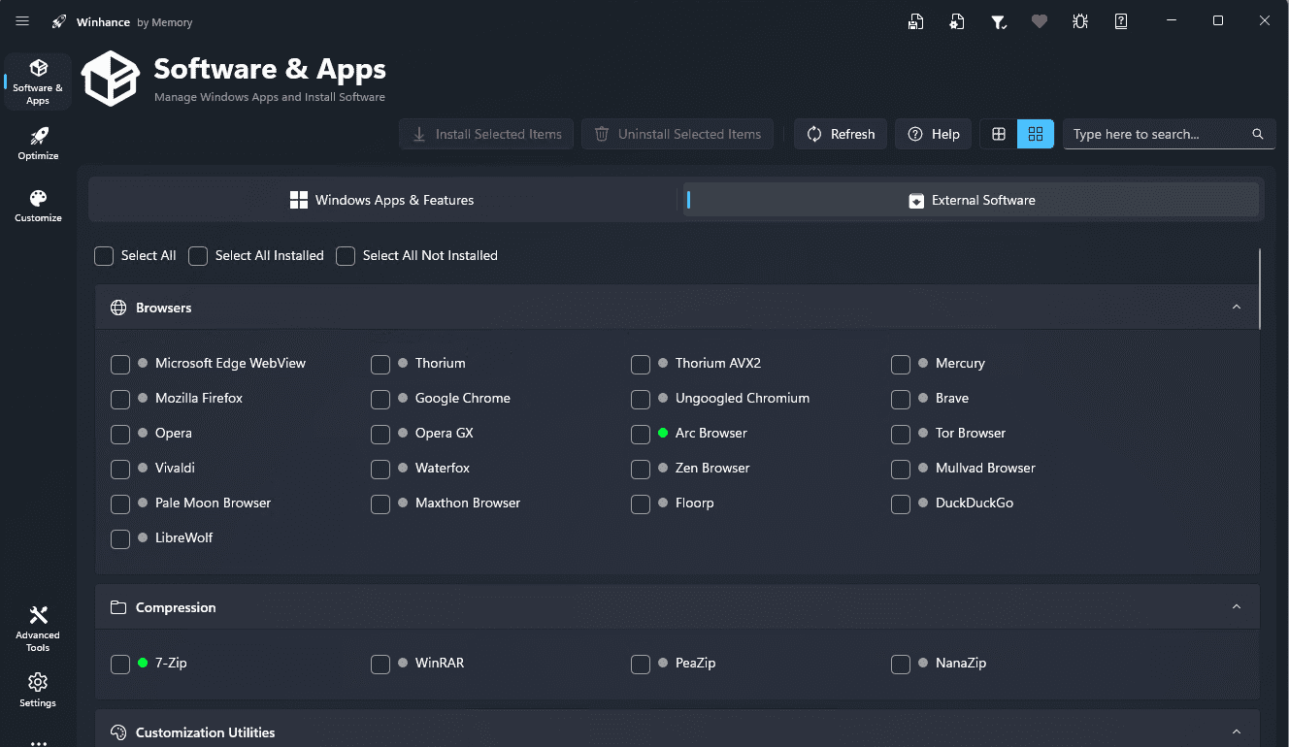The width and height of the screenshot is (1289, 747).
Task: Select the External Software tab
Action: [x=972, y=200]
